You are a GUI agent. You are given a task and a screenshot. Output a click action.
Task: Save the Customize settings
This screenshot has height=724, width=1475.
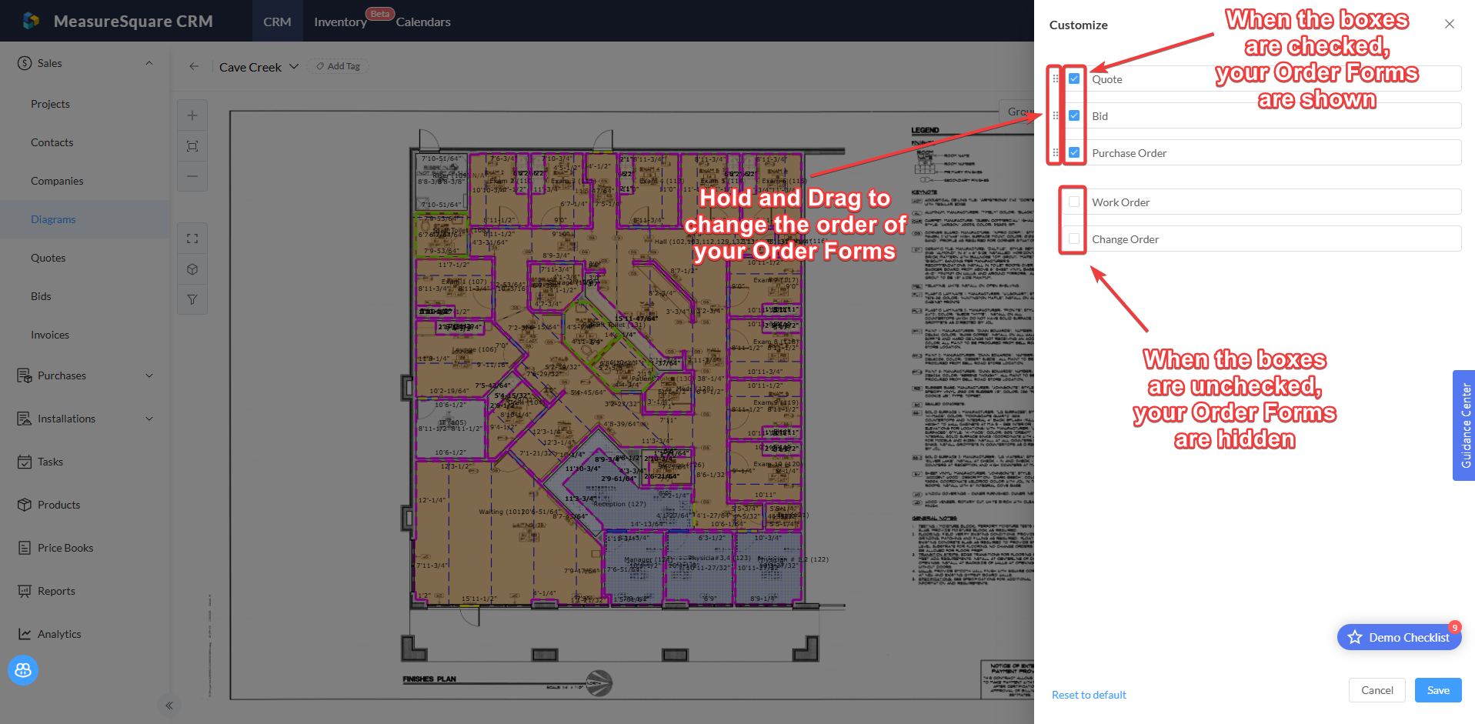pos(1438,690)
